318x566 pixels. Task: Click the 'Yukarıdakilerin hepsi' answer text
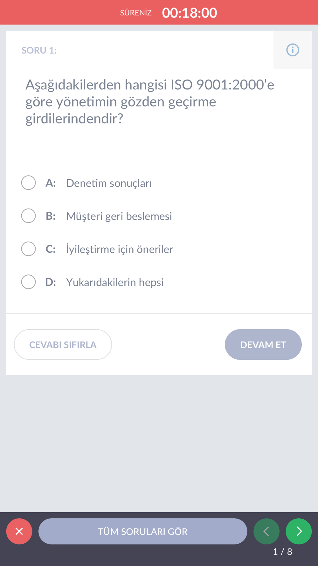click(115, 282)
